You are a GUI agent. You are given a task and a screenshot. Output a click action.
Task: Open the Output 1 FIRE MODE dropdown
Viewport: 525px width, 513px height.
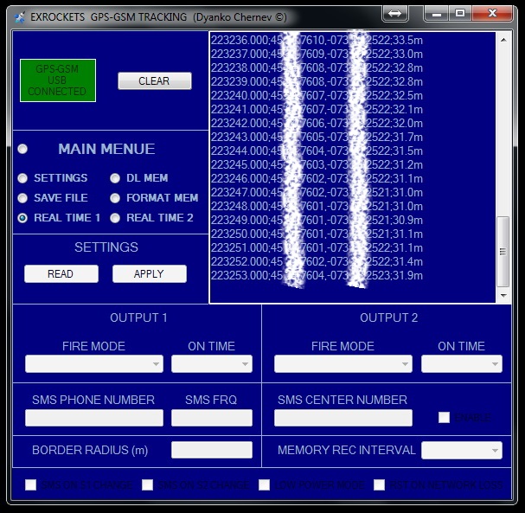[x=94, y=364]
